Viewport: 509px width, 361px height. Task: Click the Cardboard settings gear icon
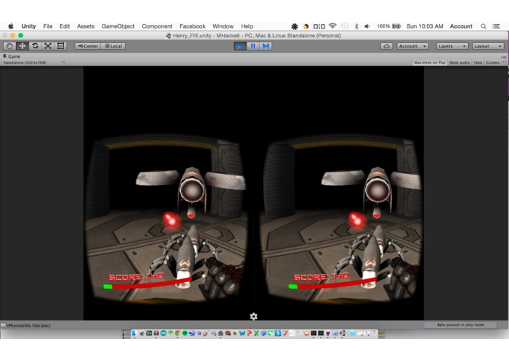coord(253,316)
